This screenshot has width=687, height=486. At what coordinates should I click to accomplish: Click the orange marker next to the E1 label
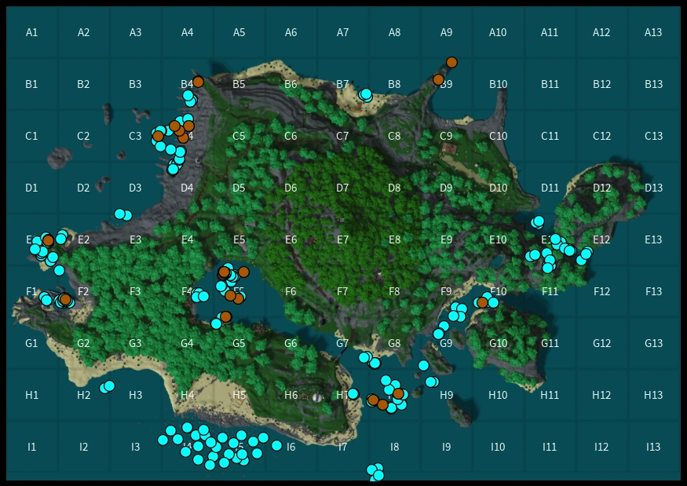(x=48, y=240)
